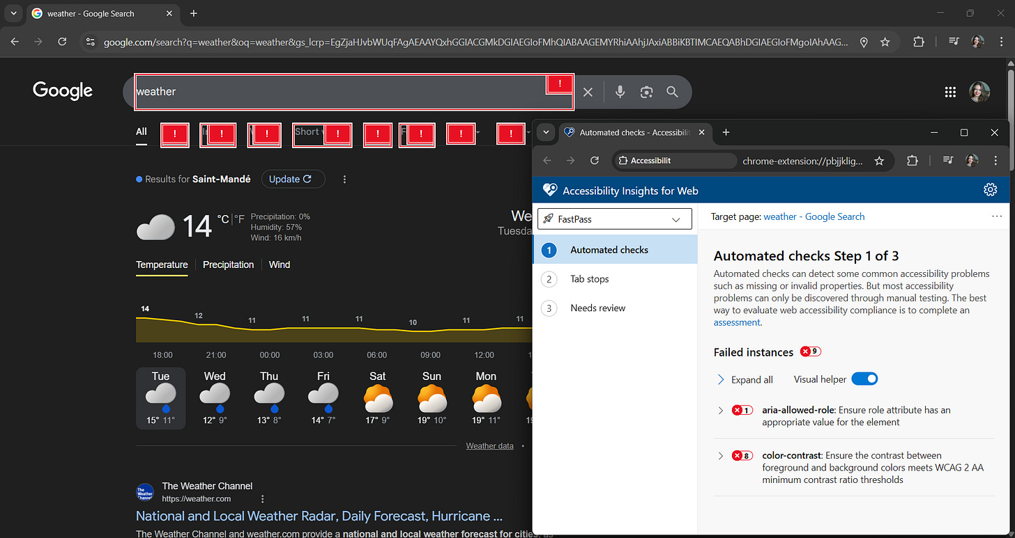1015x538 pixels.
Task: Open The Weather Channel site name link
Action: [x=207, y=486]
